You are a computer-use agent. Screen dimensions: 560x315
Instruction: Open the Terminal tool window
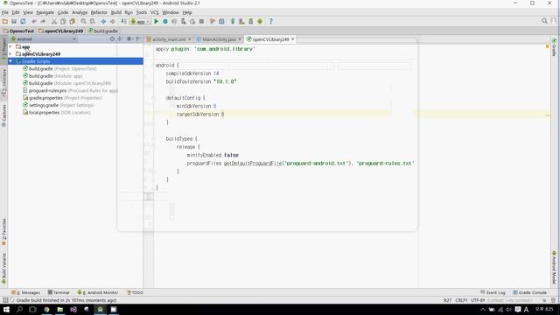59,292
